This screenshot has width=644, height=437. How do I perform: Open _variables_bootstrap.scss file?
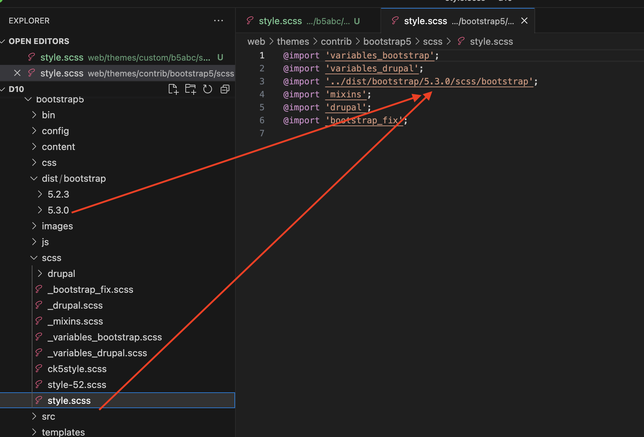[x=105, y=337]
